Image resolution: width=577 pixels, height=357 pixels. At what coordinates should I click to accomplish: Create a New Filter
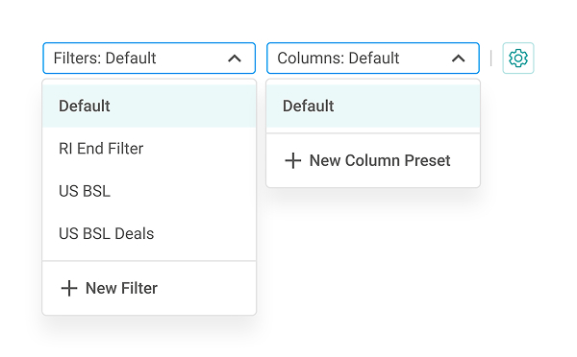tap(149, 288)
